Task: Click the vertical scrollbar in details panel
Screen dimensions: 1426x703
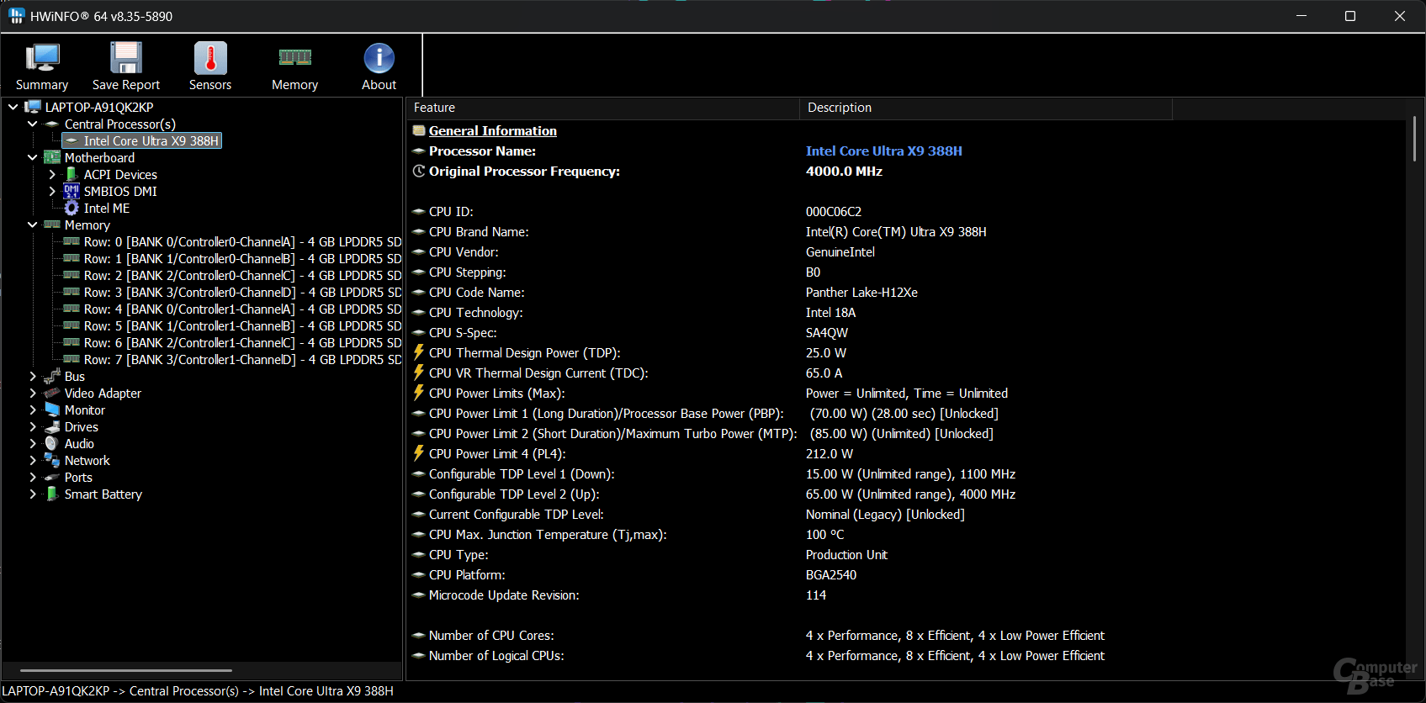Action: [1414, 139]
